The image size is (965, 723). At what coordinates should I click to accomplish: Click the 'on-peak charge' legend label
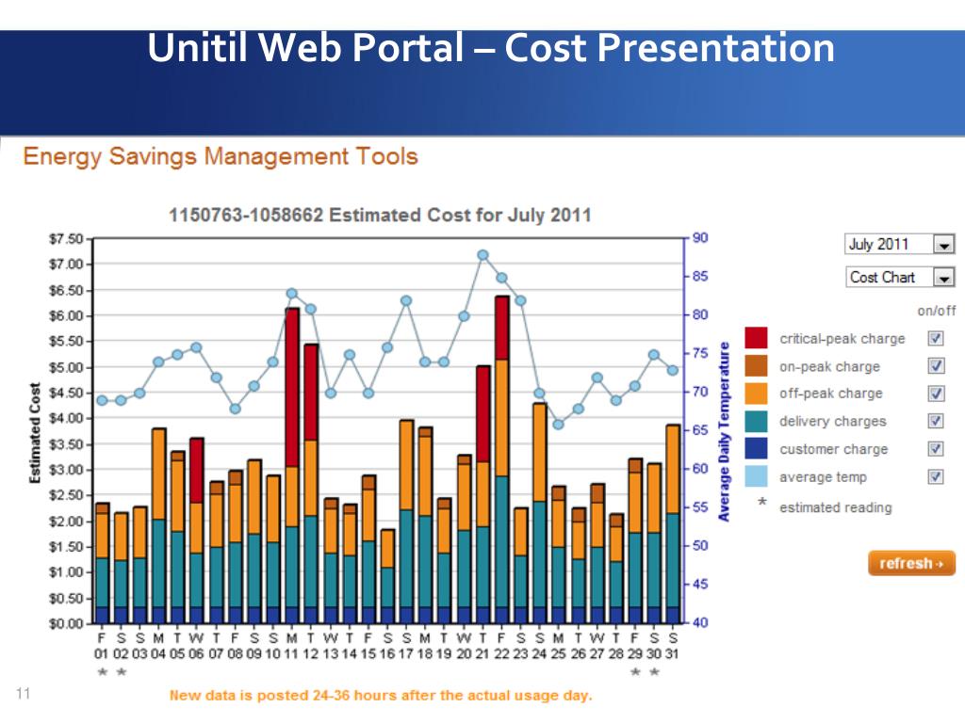tap(829, 367)
